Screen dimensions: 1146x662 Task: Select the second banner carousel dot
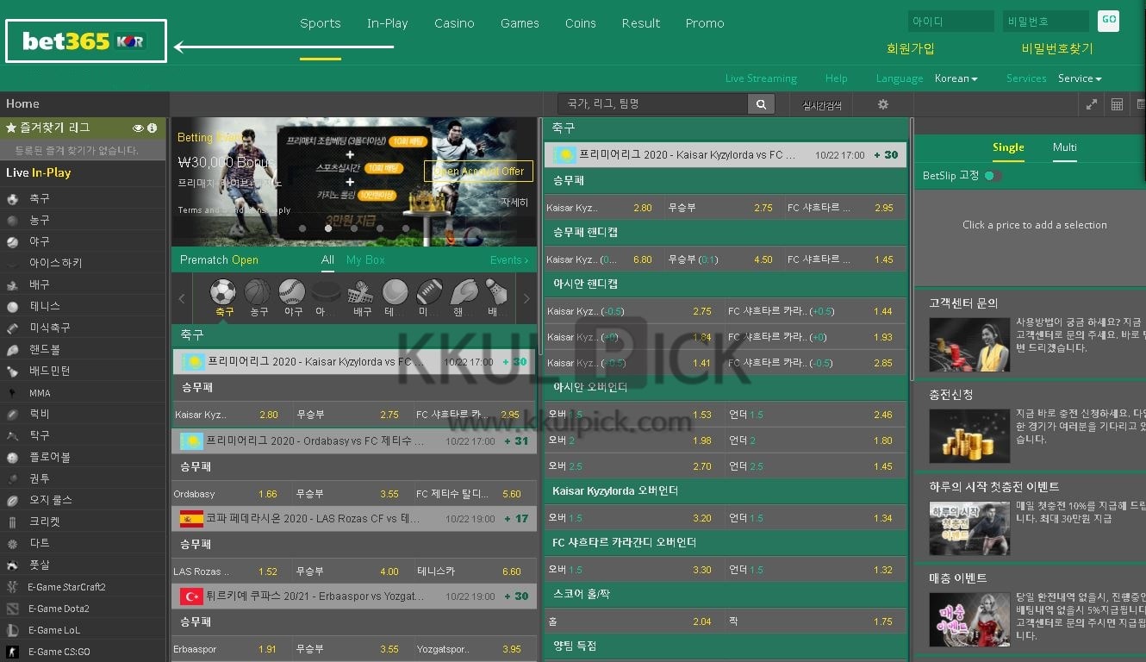pyautogui.click(x=328, y=228)
